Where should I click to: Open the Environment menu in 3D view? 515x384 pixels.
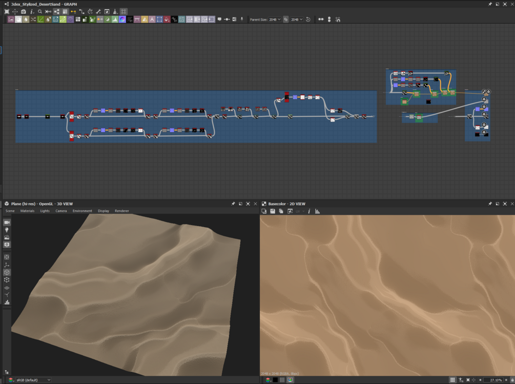coord(82,211)
